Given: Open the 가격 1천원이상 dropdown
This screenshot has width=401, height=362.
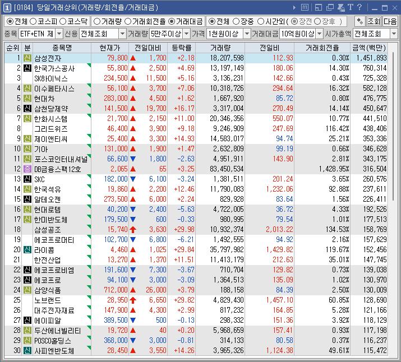Looking at the screenshot, I should pyautogui.click(x=247, y=34).
